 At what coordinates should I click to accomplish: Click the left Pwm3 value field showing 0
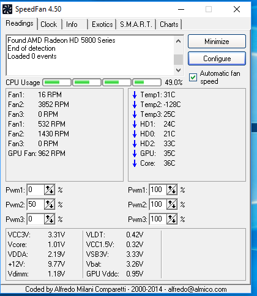pyautogui.click(x=35, y=219)
